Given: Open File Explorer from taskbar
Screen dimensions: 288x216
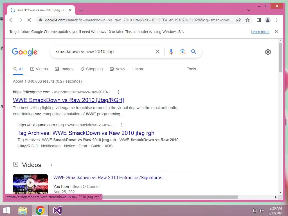Looking at the screenshot, I should point(23,210).
